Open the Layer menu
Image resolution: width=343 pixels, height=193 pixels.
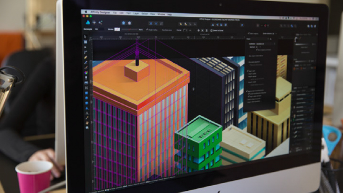click(136, 14)
